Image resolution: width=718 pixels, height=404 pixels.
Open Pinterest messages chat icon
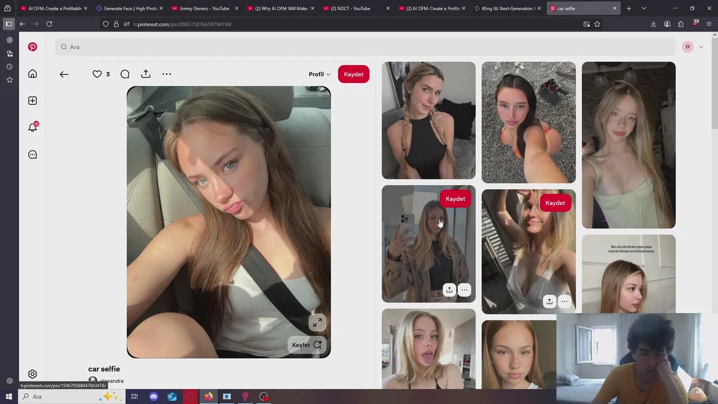(x=33, y=154)
